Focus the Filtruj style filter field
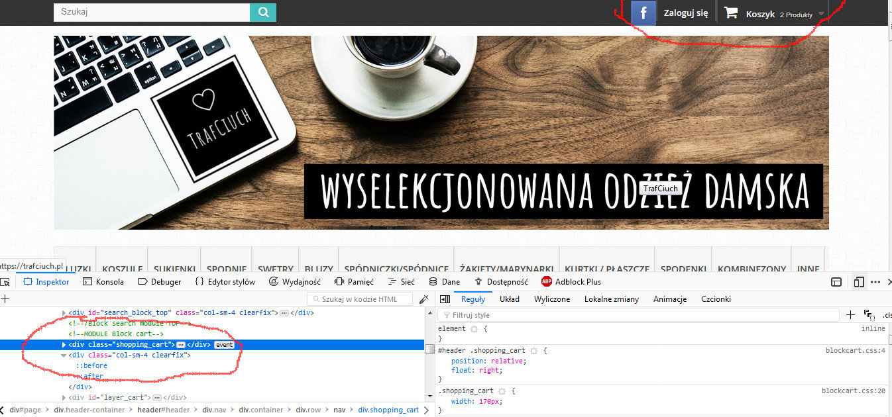 point(638,315)
